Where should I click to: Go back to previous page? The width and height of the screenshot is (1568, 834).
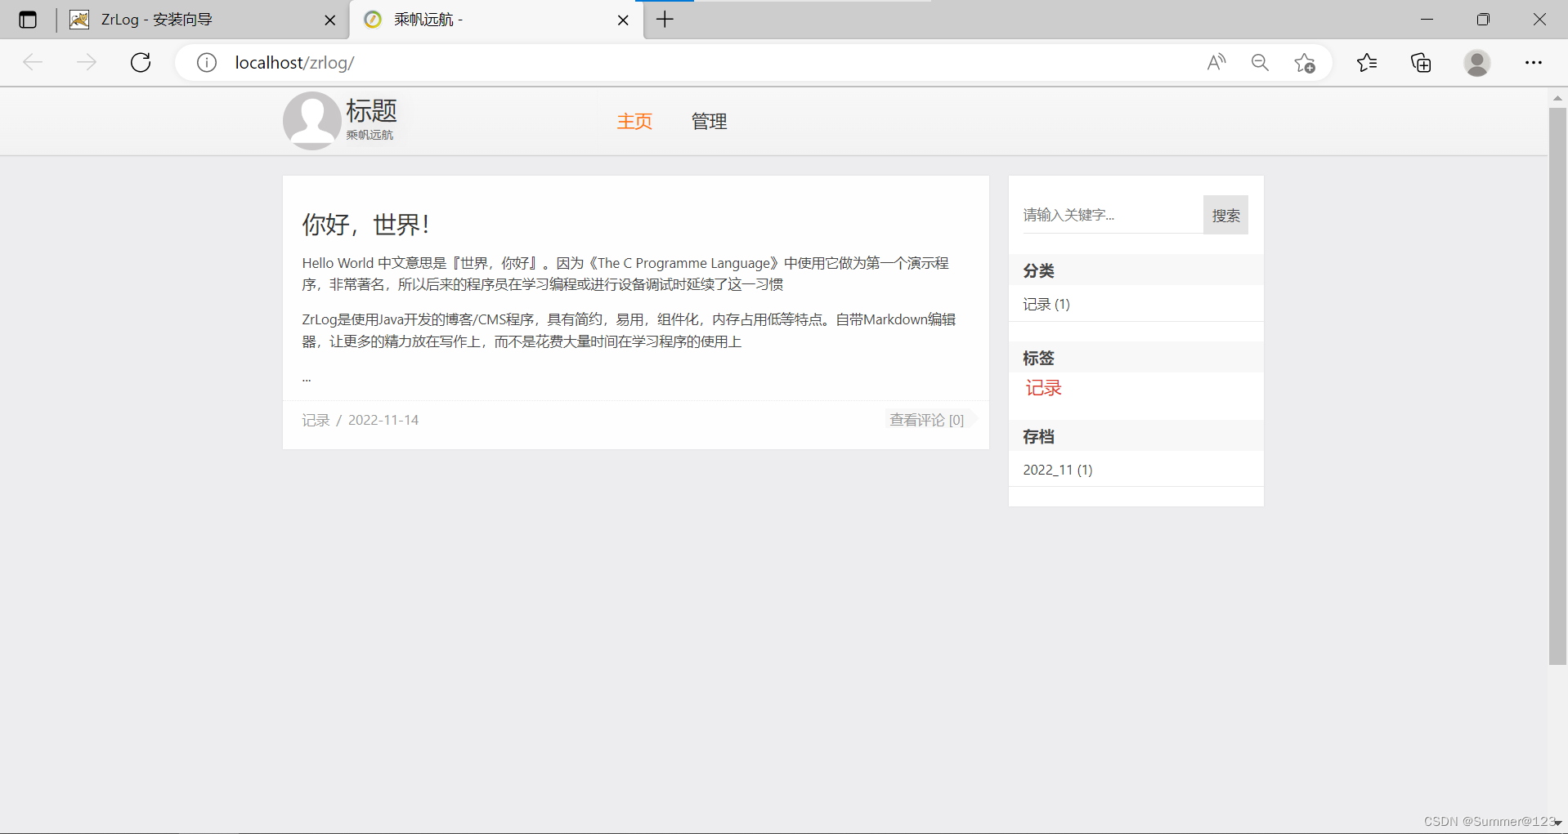(33, 62)
